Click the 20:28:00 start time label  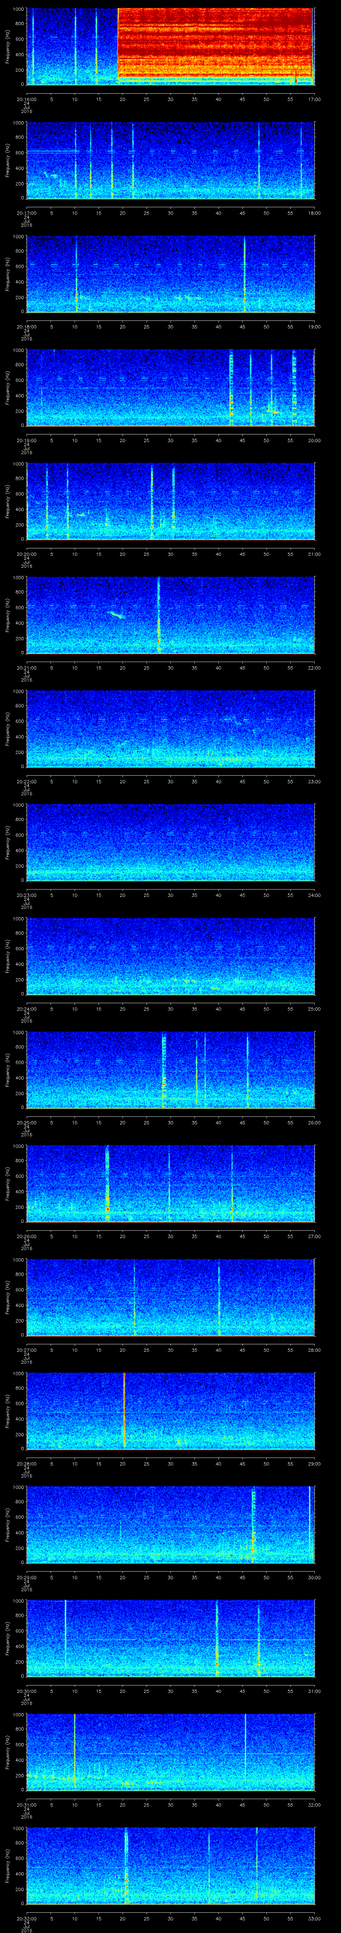click(x=26, y=1463)
